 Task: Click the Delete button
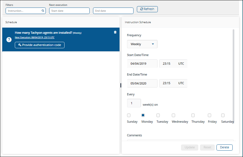(x=224, y=147)
